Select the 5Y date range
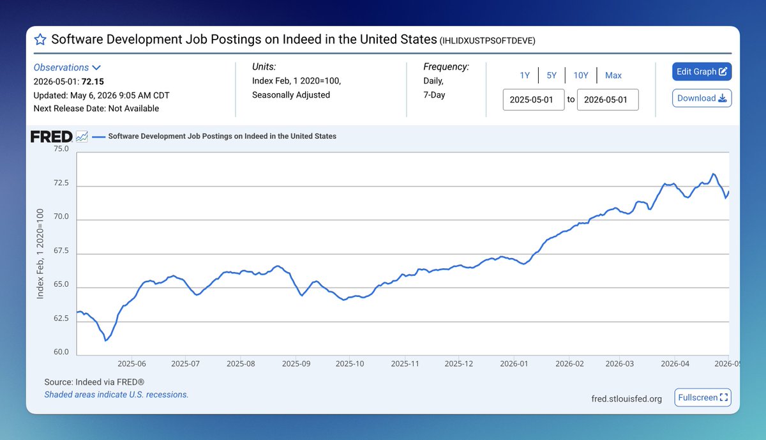 coord(552,75)
